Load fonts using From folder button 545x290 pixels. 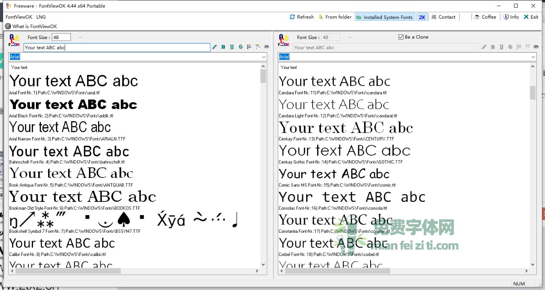(x=335, y=17)
